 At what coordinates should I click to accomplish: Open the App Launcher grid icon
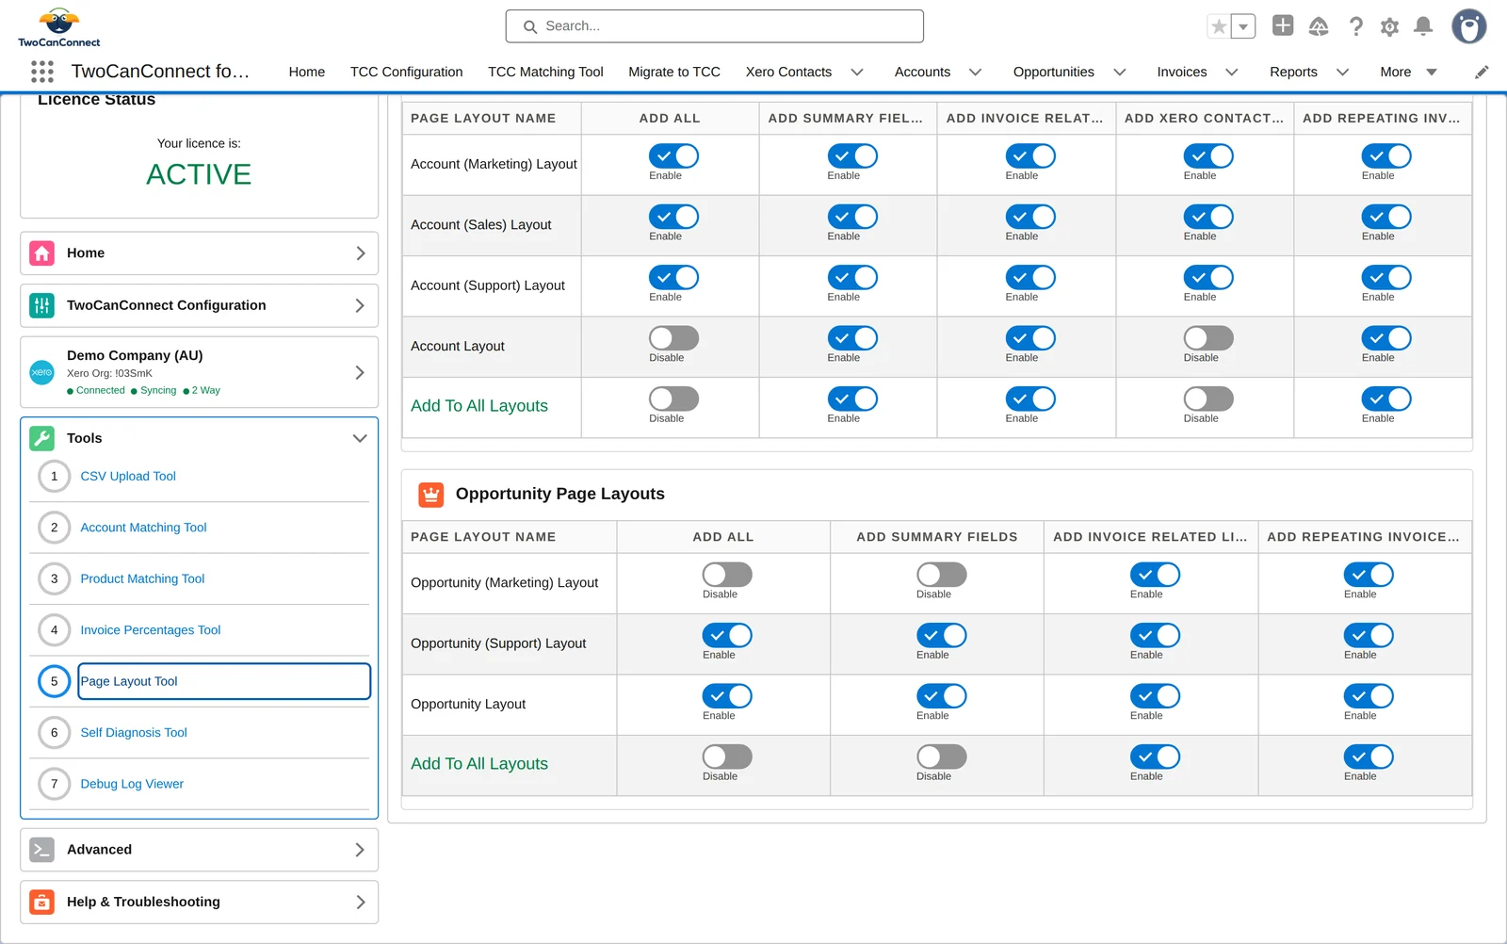tap(42, 72)
